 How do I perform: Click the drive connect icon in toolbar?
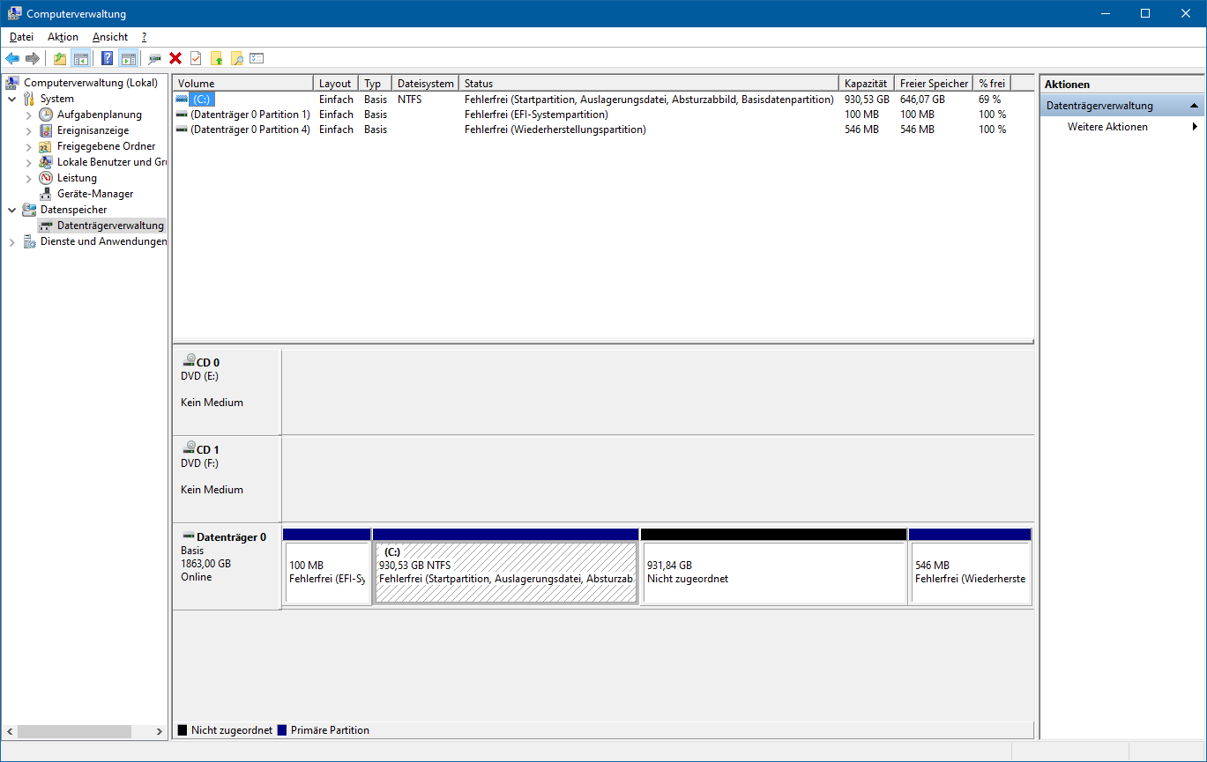[x=154, y=58]
